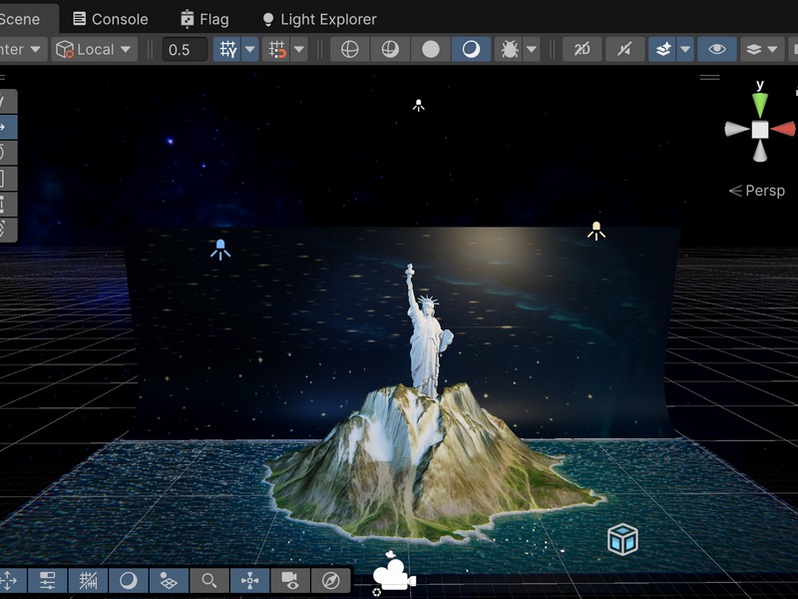
Task: Expand the effects dropdown beside the layers-sparkle icon
Action: pos(685,49)
